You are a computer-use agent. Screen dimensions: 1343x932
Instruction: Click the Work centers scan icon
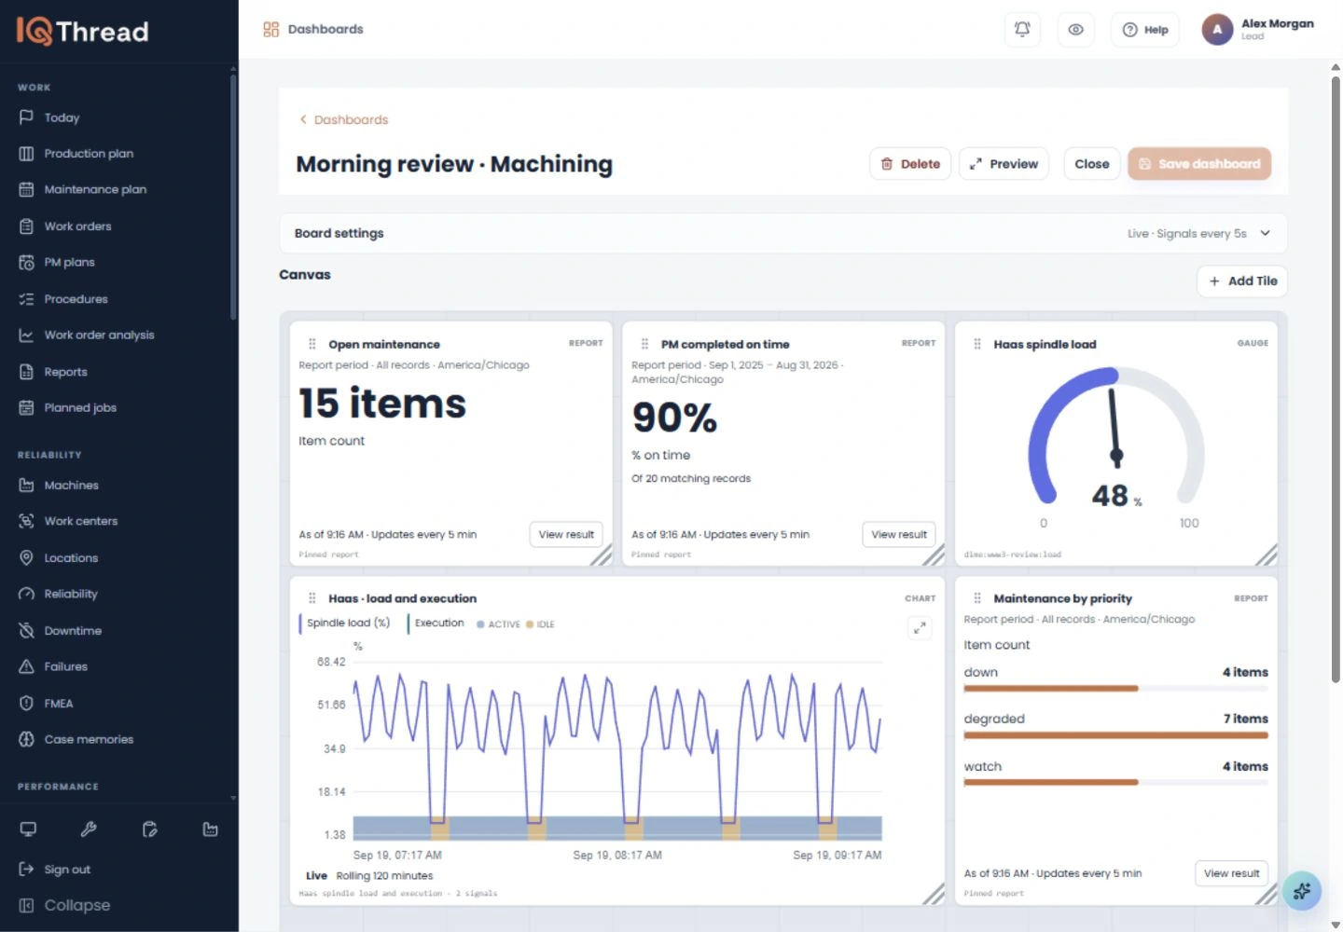pos(26,522)
